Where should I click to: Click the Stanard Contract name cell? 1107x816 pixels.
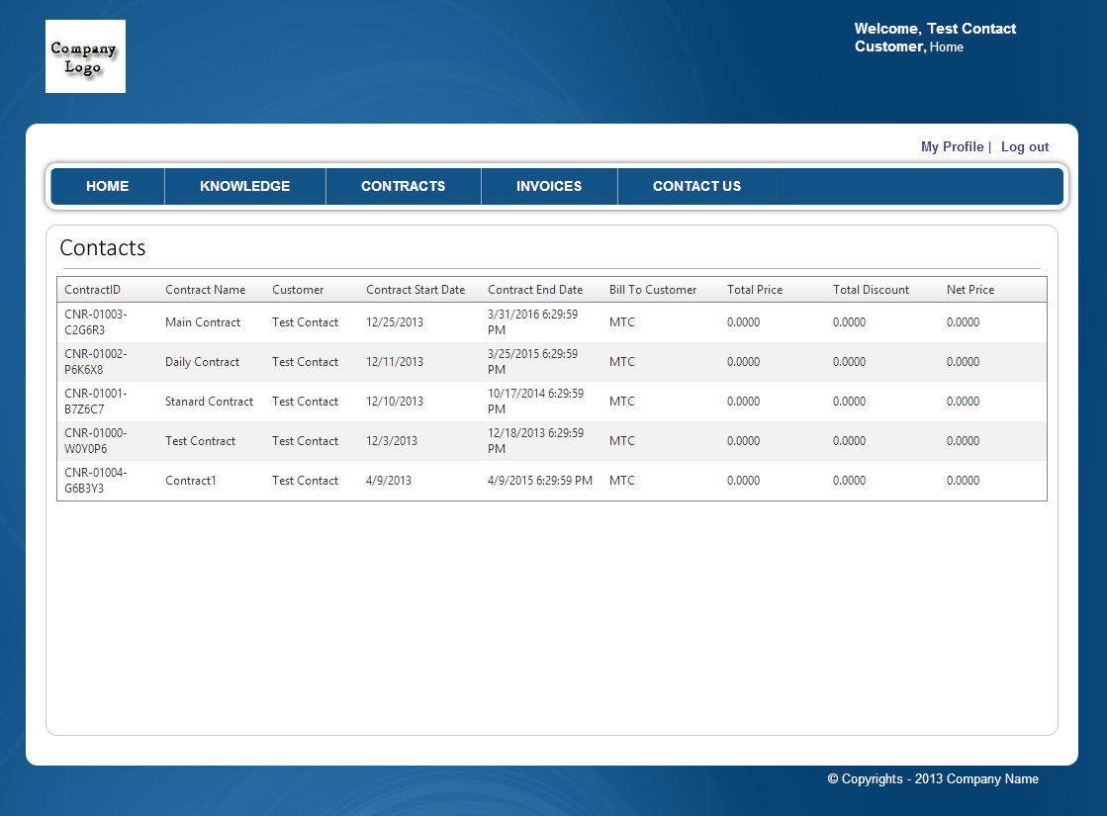[209, 402]
